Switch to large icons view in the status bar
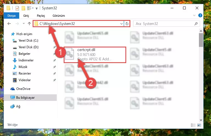 199,125
